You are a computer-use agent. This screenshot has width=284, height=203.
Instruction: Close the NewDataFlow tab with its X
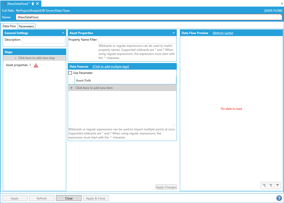(37, 4)
